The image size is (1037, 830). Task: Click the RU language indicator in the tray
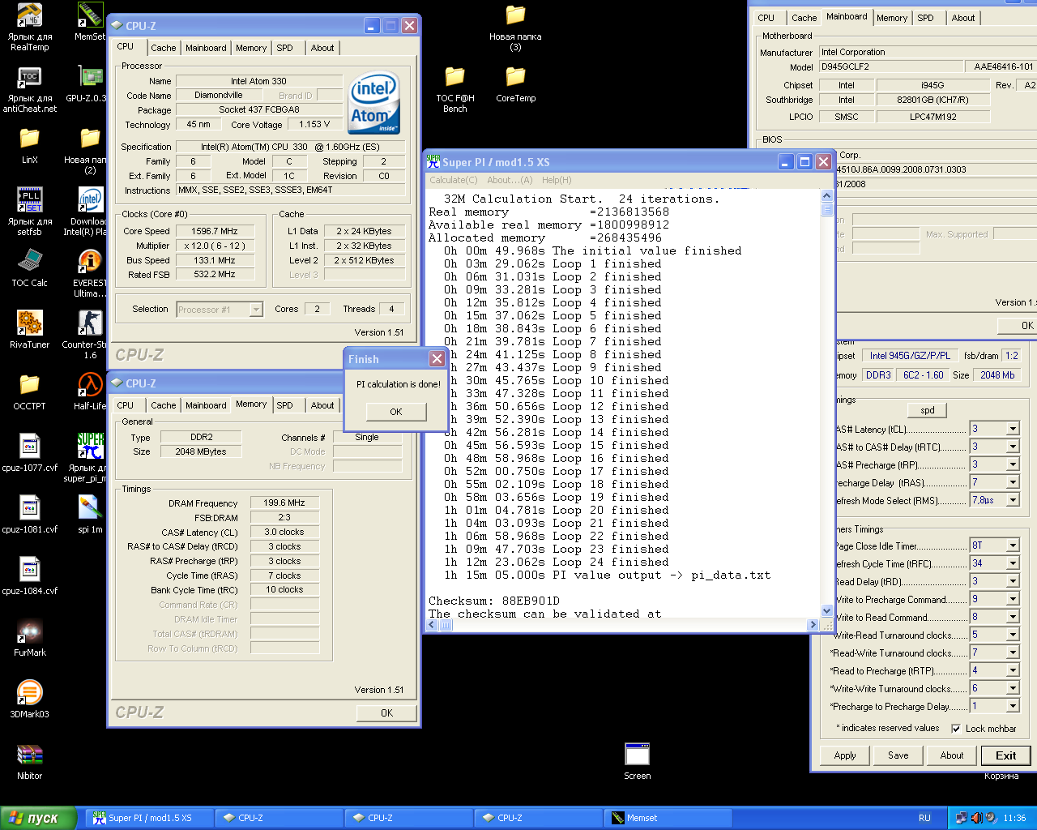pos(924,818)
